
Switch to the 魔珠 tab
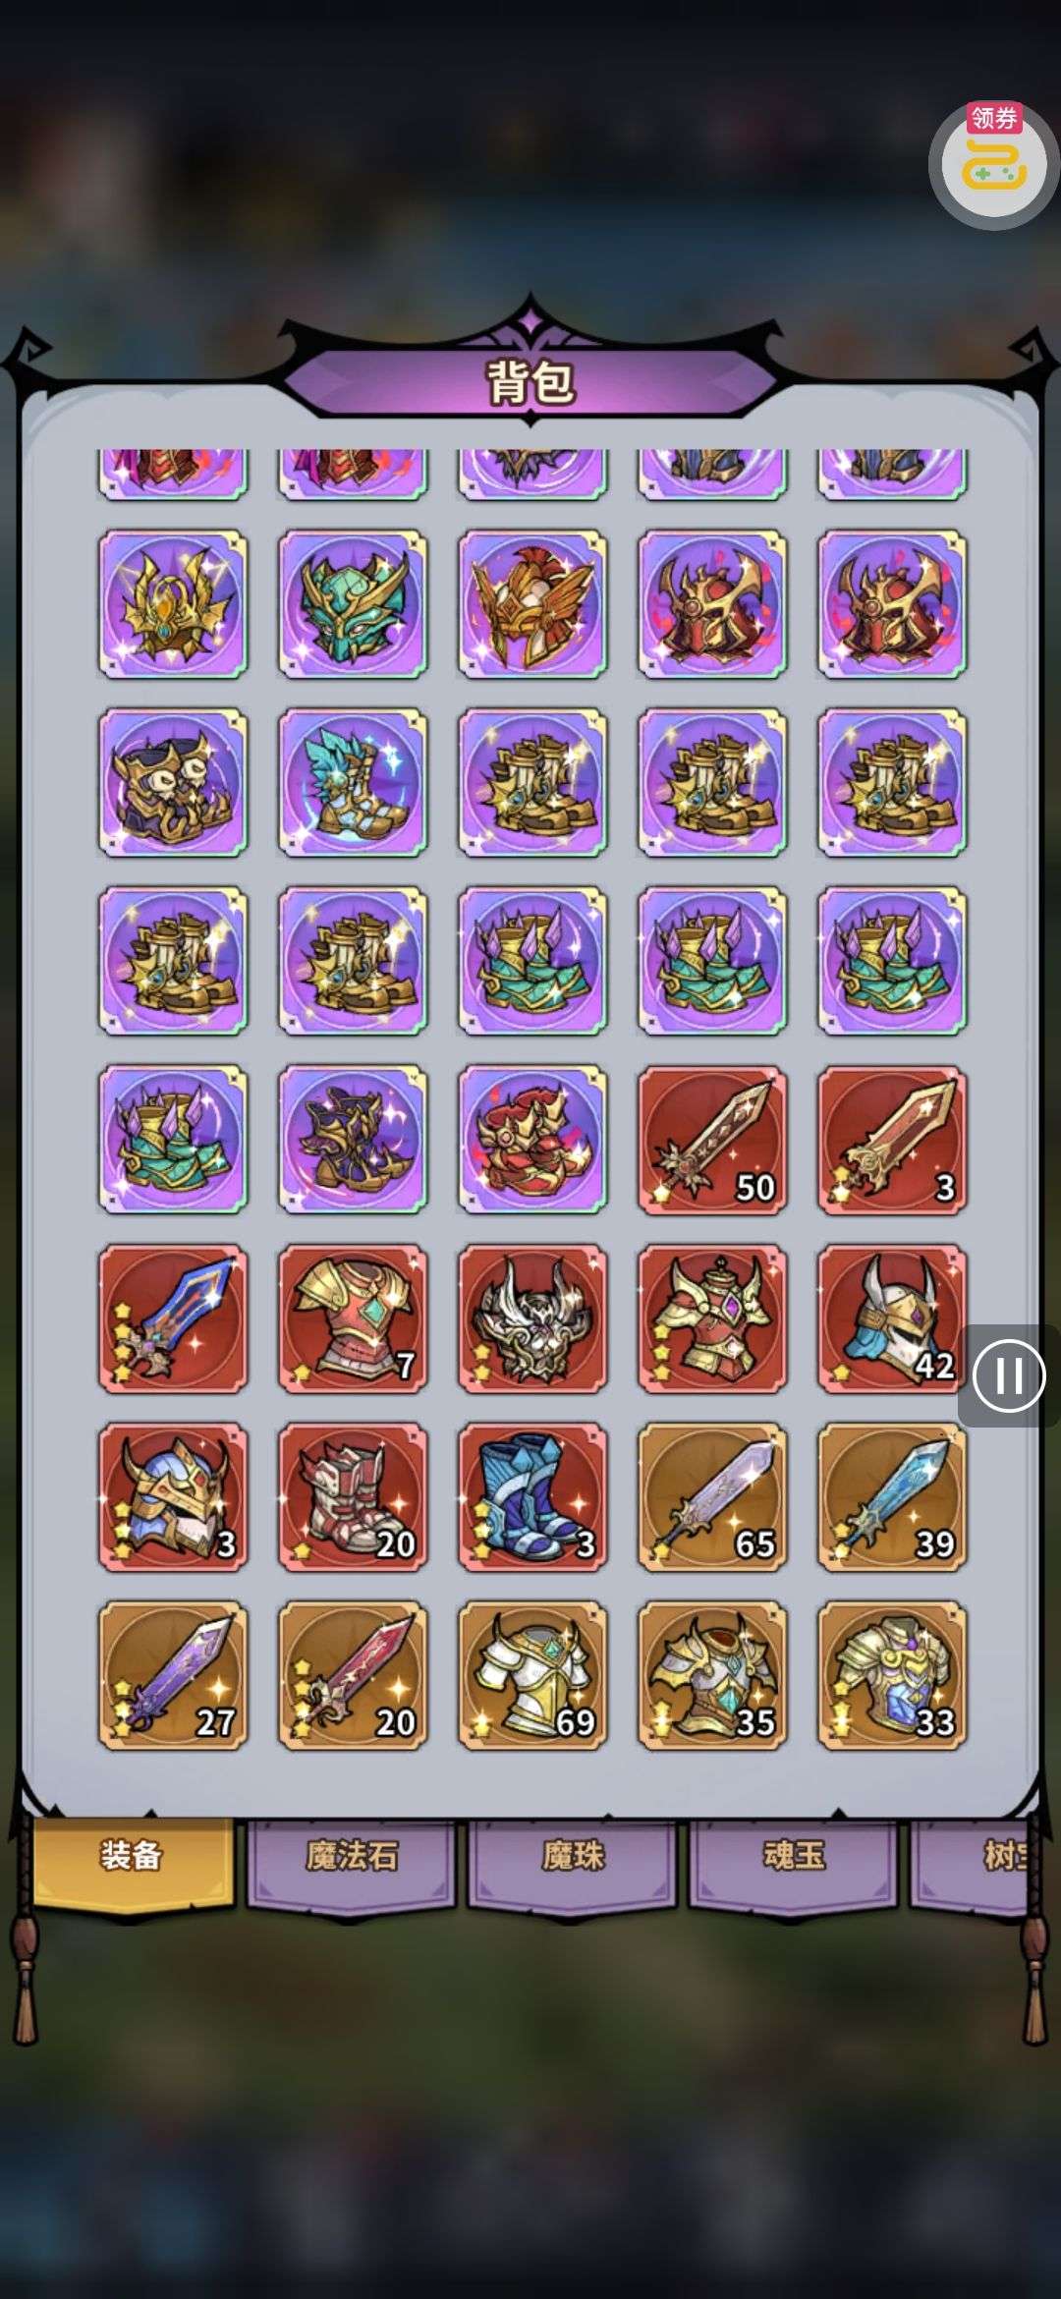[x=573, y=1857]
